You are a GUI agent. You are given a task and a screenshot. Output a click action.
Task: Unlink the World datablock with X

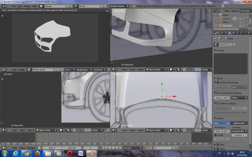(234, 45)
